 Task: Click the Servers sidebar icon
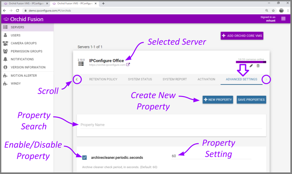click(x=5, y=27)
